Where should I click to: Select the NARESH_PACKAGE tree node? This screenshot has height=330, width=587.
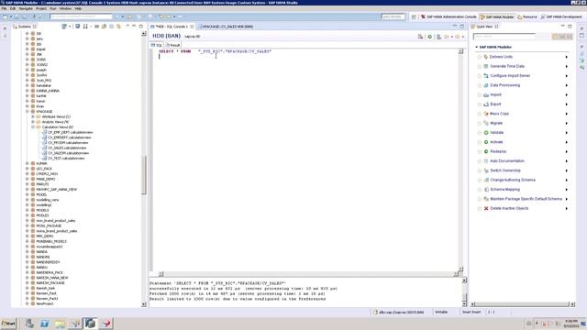50,283
